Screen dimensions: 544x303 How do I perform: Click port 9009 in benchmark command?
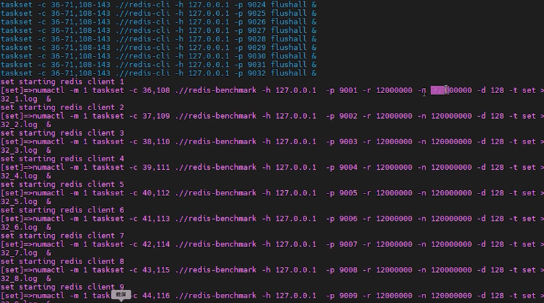point(348,295)
